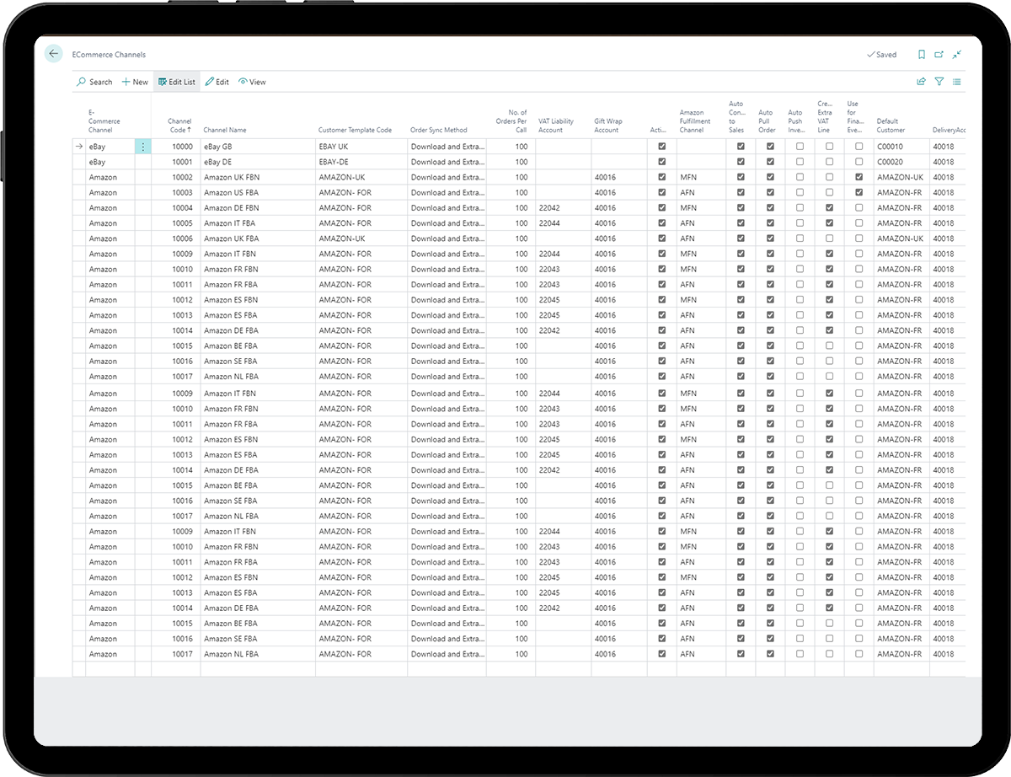1011x777 pixels.
Task: Click the collapse page arrows icon
Action: coord(957,55)
